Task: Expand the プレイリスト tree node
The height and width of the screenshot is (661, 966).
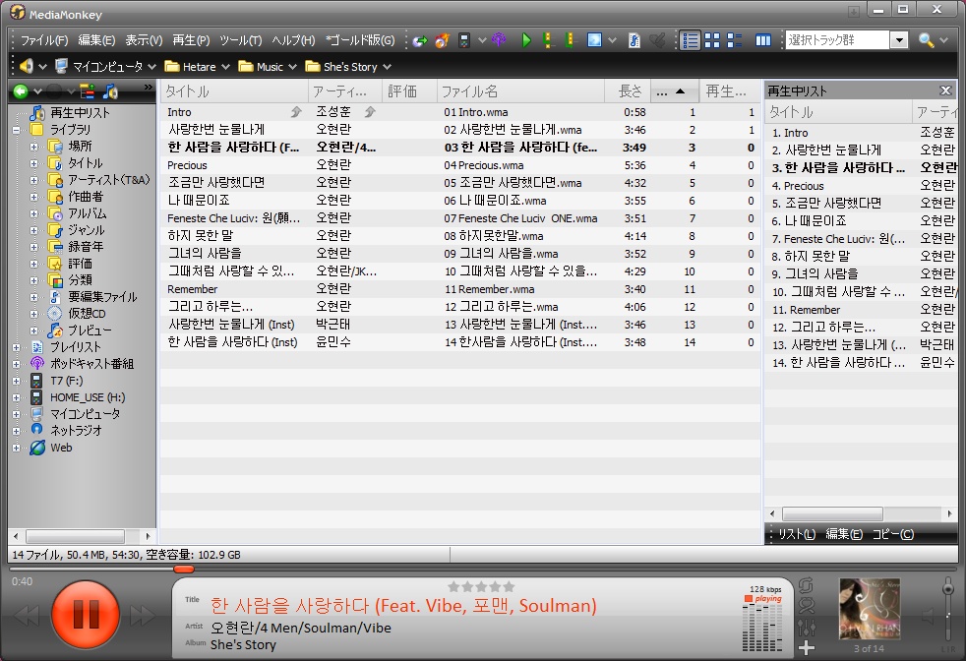Action: pyautogui.click(x=17, y=347)
